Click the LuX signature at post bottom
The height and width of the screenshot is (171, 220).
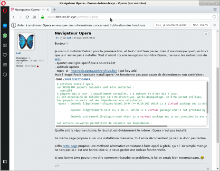(x=57, y=166)
